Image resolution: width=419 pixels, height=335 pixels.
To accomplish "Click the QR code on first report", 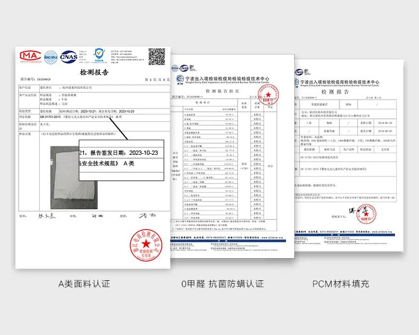I will [x=157, y=57].
